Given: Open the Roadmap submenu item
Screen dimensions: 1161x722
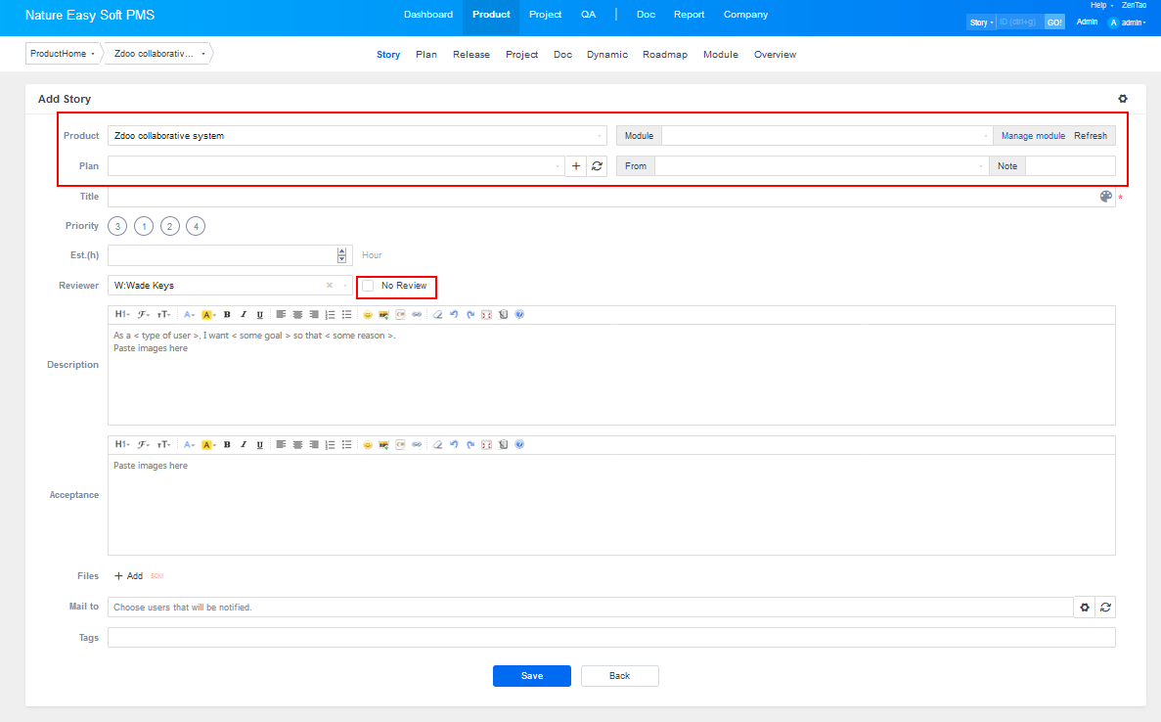Looking at the screenshot, I should pos(665,55).
